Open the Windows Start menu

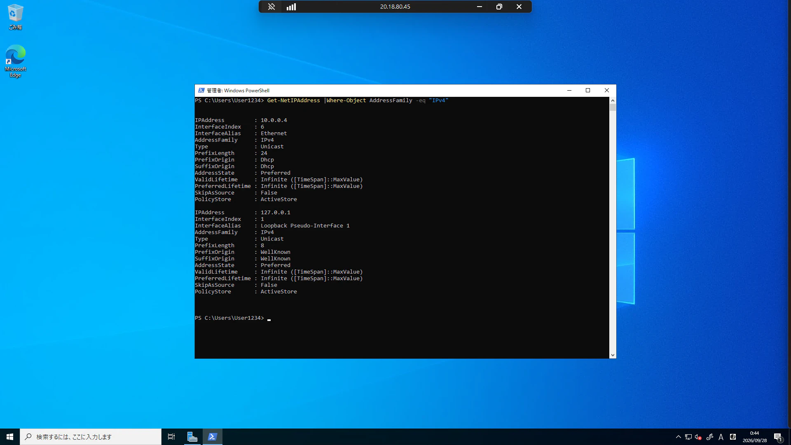click(10, 437)
